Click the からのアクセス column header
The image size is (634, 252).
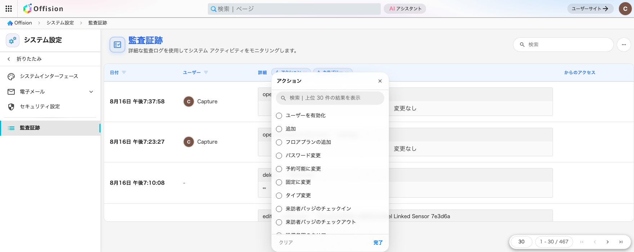coord(580,73)
